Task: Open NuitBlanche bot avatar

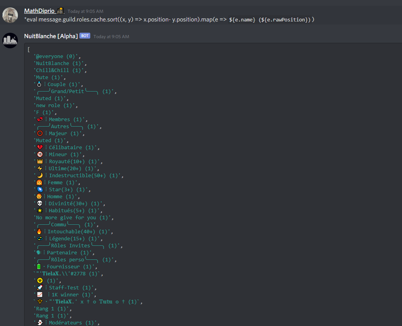Action: [x=10, y=40]
